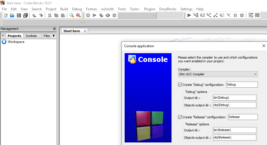The height and width of the screenshot is (145, 267).
Task: Click the Break debugger pause icon
Action: [235, 15]
